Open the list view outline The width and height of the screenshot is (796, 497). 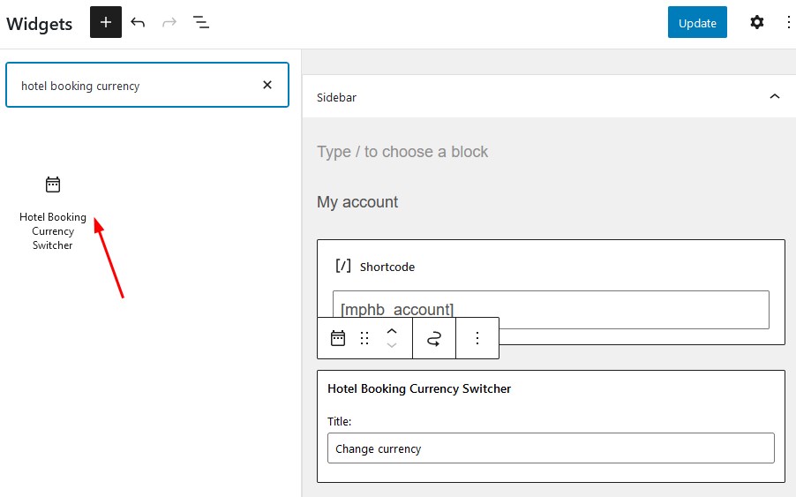[201, 22]
